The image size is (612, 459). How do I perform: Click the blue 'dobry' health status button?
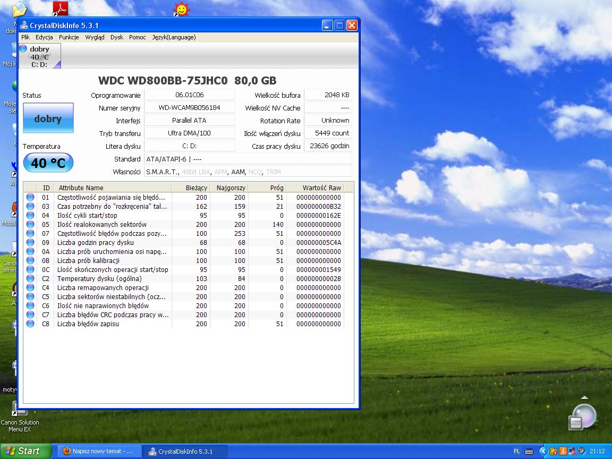pos(48,118)
